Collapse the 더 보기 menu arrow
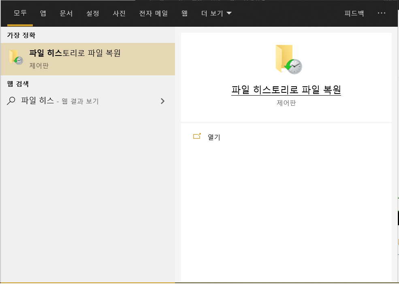Screen dimensions: 399x284 (x=228, y=13)
